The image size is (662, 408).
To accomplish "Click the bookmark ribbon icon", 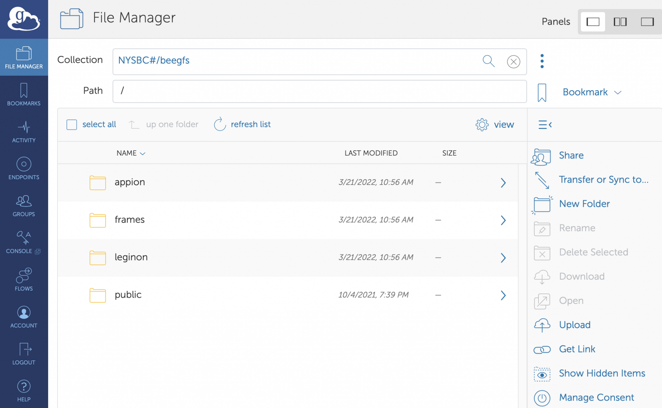I will click(x=542, y=92).
